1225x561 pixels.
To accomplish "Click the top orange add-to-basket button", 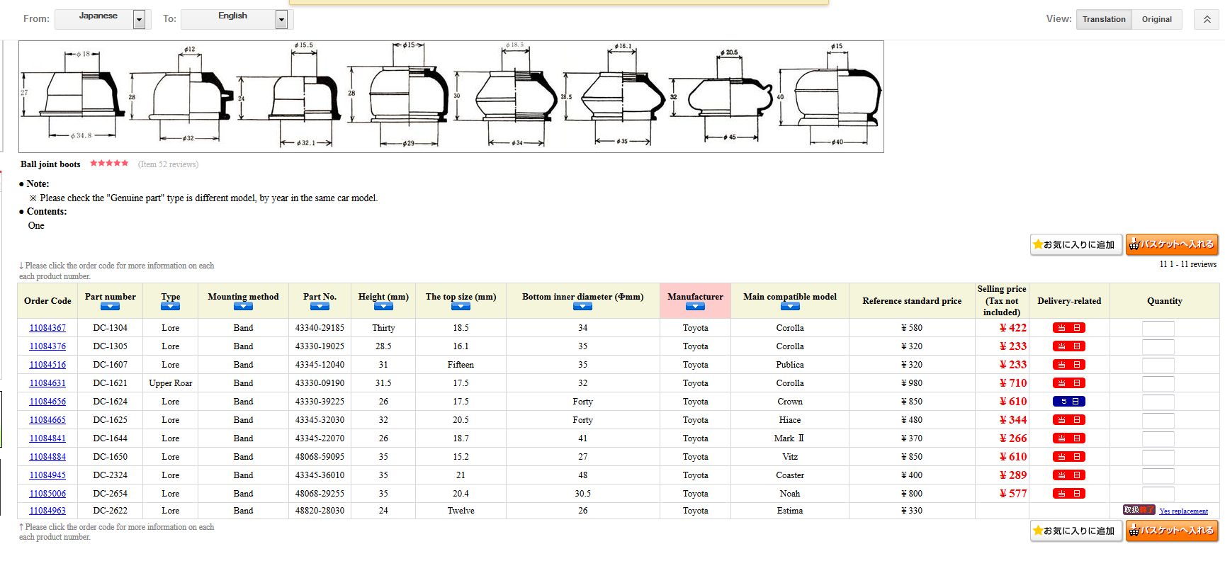I will tap(1172, 244).
